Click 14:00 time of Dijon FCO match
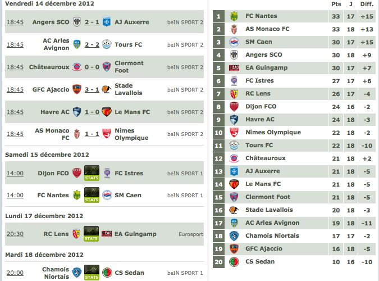 tap(15, 173)
